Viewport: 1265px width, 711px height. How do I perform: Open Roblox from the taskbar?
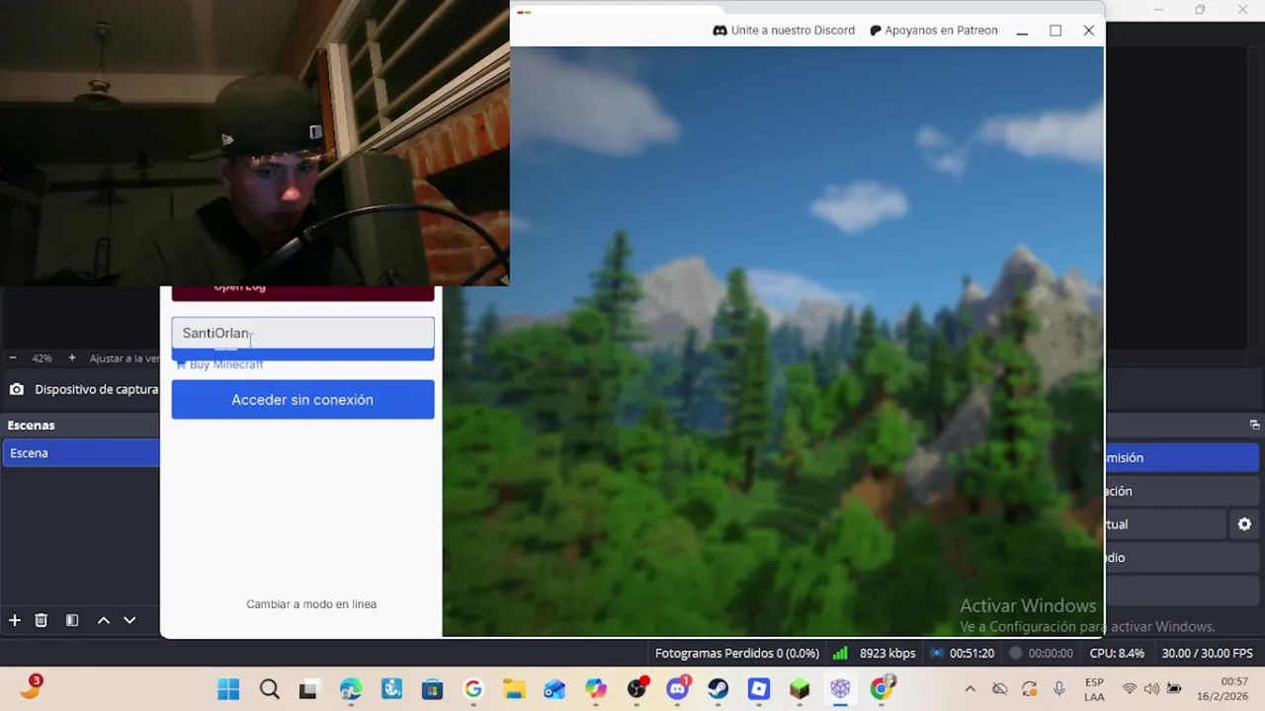[x=759, y=689]
